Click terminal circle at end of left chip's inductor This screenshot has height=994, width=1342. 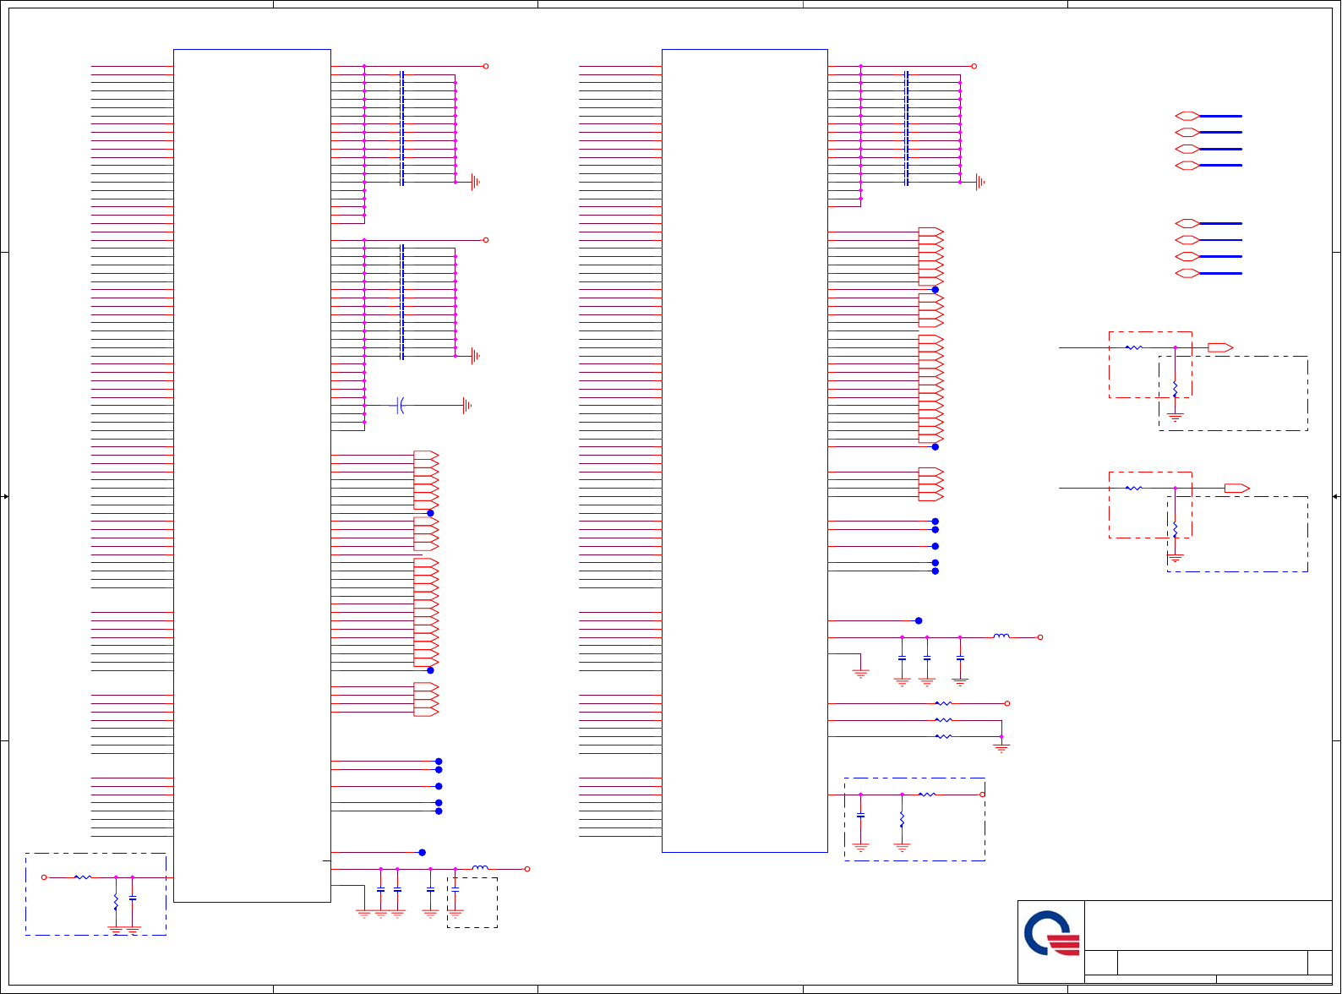527,869
